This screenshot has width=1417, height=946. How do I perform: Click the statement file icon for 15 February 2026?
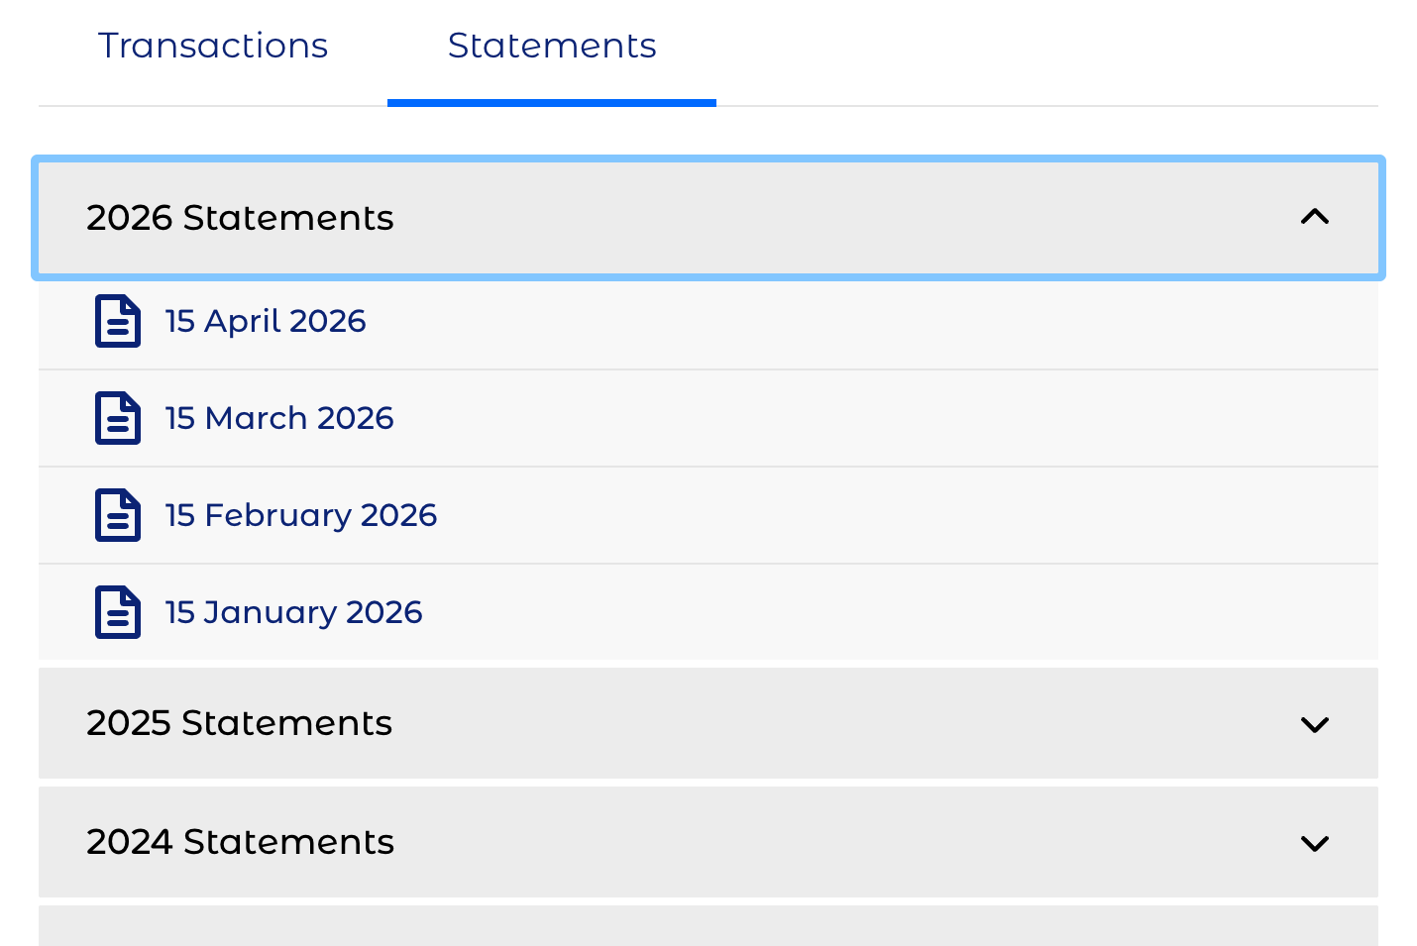tap(117, 515)
